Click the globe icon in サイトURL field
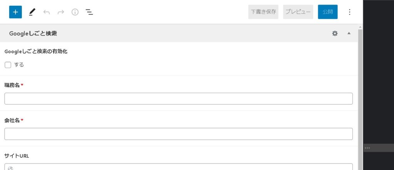394x170 pixels. click(10, 168)
